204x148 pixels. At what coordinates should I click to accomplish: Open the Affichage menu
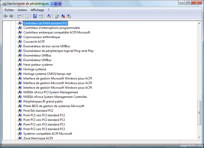point(37,10)
